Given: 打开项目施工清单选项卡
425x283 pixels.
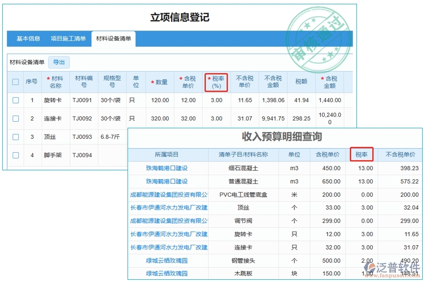Looking at the screenshot, I should (x=68, y=39).
